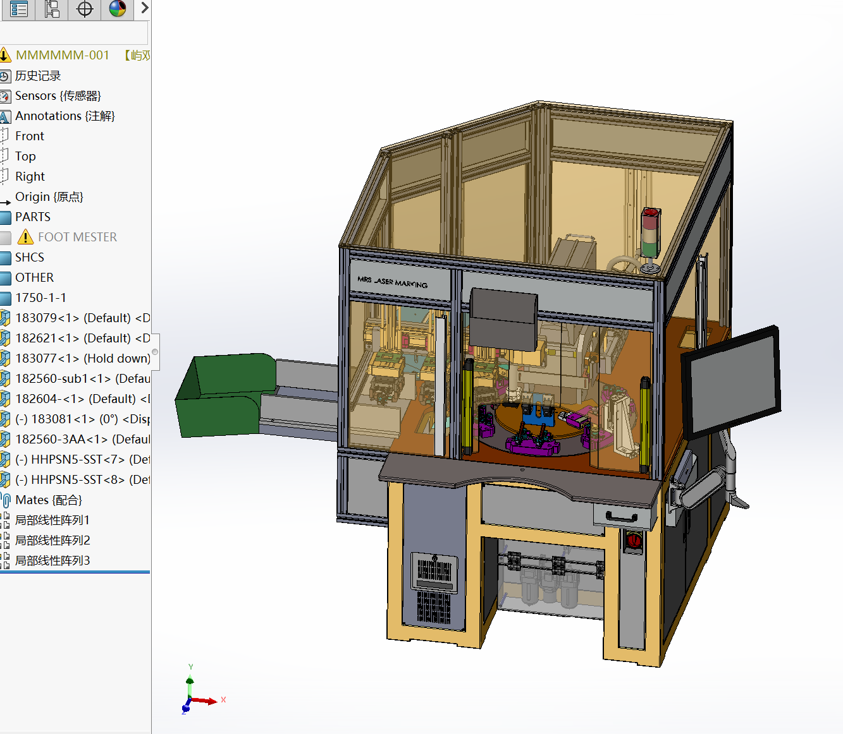Image resolution: width=843 pixels, height=734 pixels.
Task: Switch to the ConfigurationManager tab
Action: (x=52, y=9)
